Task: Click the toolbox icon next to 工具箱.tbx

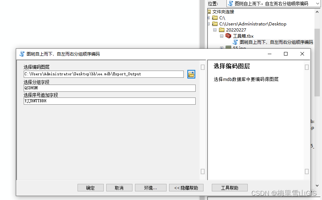Action: (x=228, y=36)
